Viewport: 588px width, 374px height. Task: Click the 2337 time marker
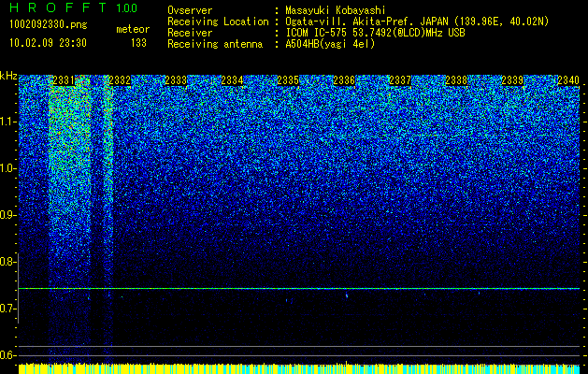click(400, 80)
